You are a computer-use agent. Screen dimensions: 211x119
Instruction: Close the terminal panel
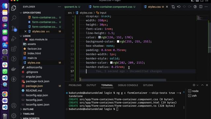(207, 85)
